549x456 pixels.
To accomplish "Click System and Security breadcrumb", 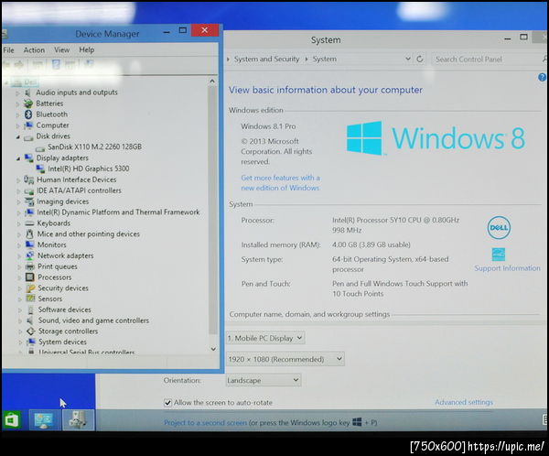I will pyautogui.click(x=267, y=60).
